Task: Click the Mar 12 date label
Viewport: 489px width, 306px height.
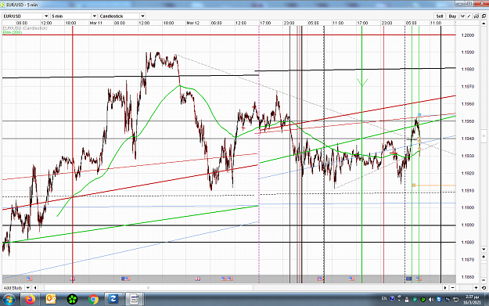Action: point(192,23)
